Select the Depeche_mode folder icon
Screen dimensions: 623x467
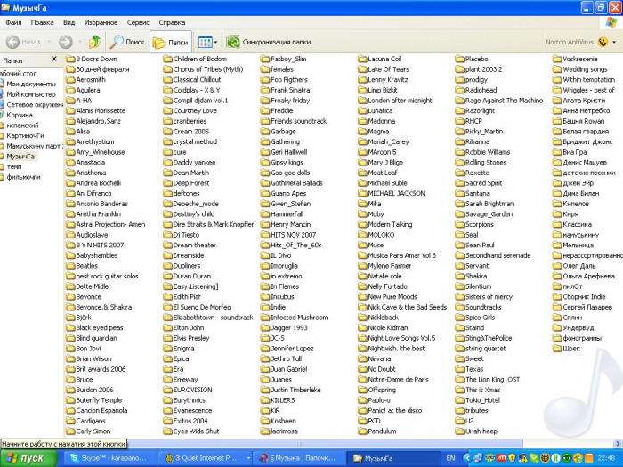tap(168, 204)
